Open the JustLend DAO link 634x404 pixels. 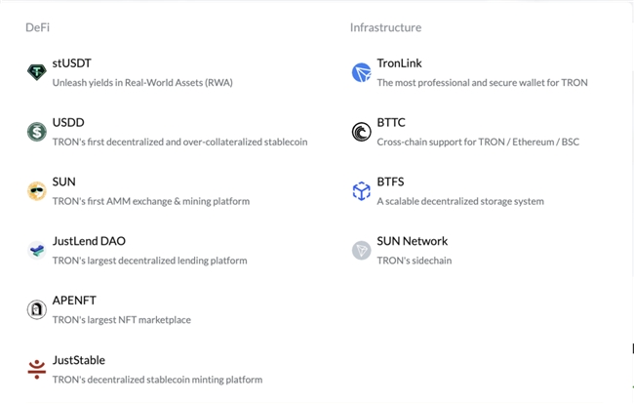tap(89, 241)
